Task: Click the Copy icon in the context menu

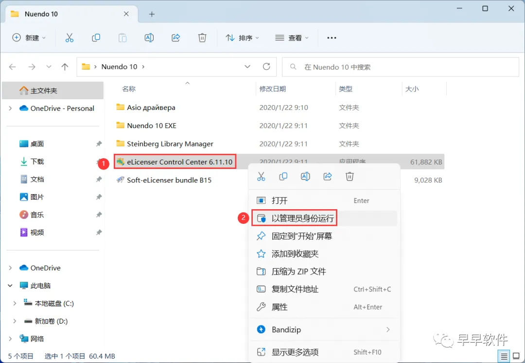Action: (283, 177)
